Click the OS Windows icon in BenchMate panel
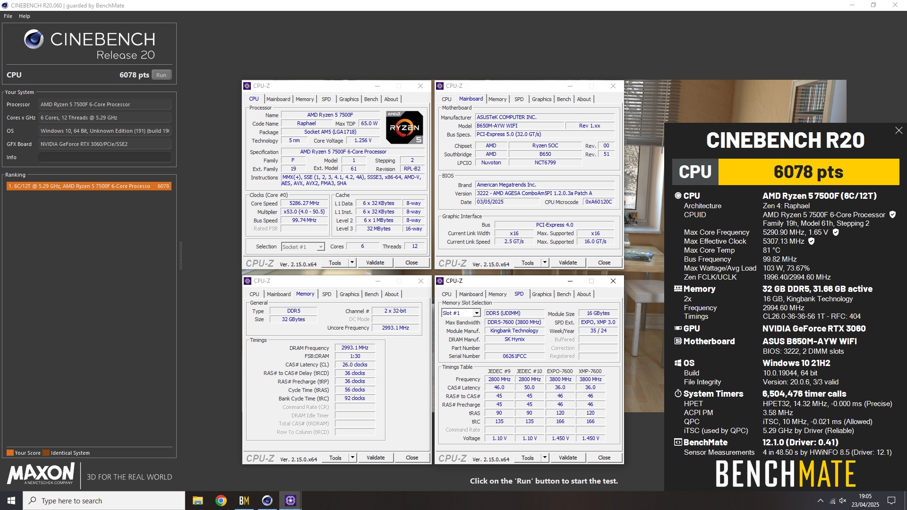907x510 pixels. click(678, 363)
